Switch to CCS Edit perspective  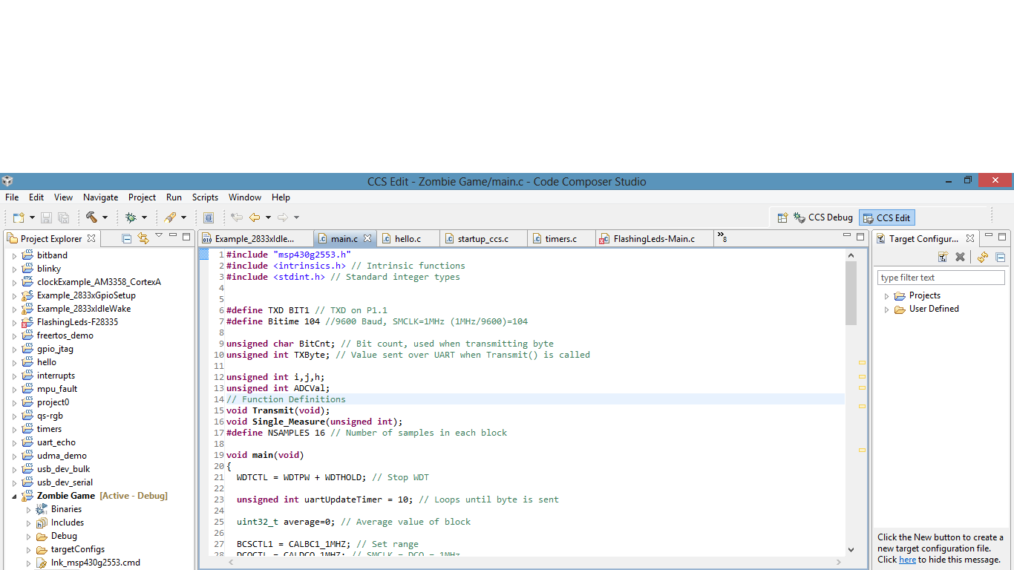[x=887, y=217]
